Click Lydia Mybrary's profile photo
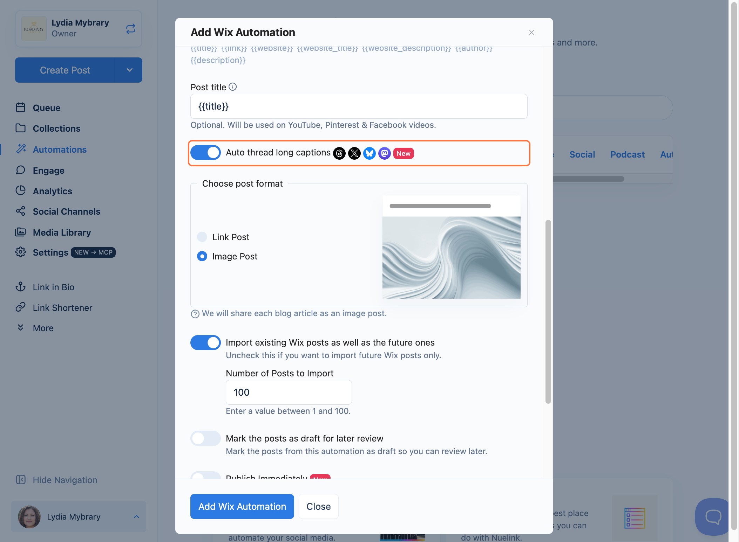739x542 pixels. [x=29, y=517]
